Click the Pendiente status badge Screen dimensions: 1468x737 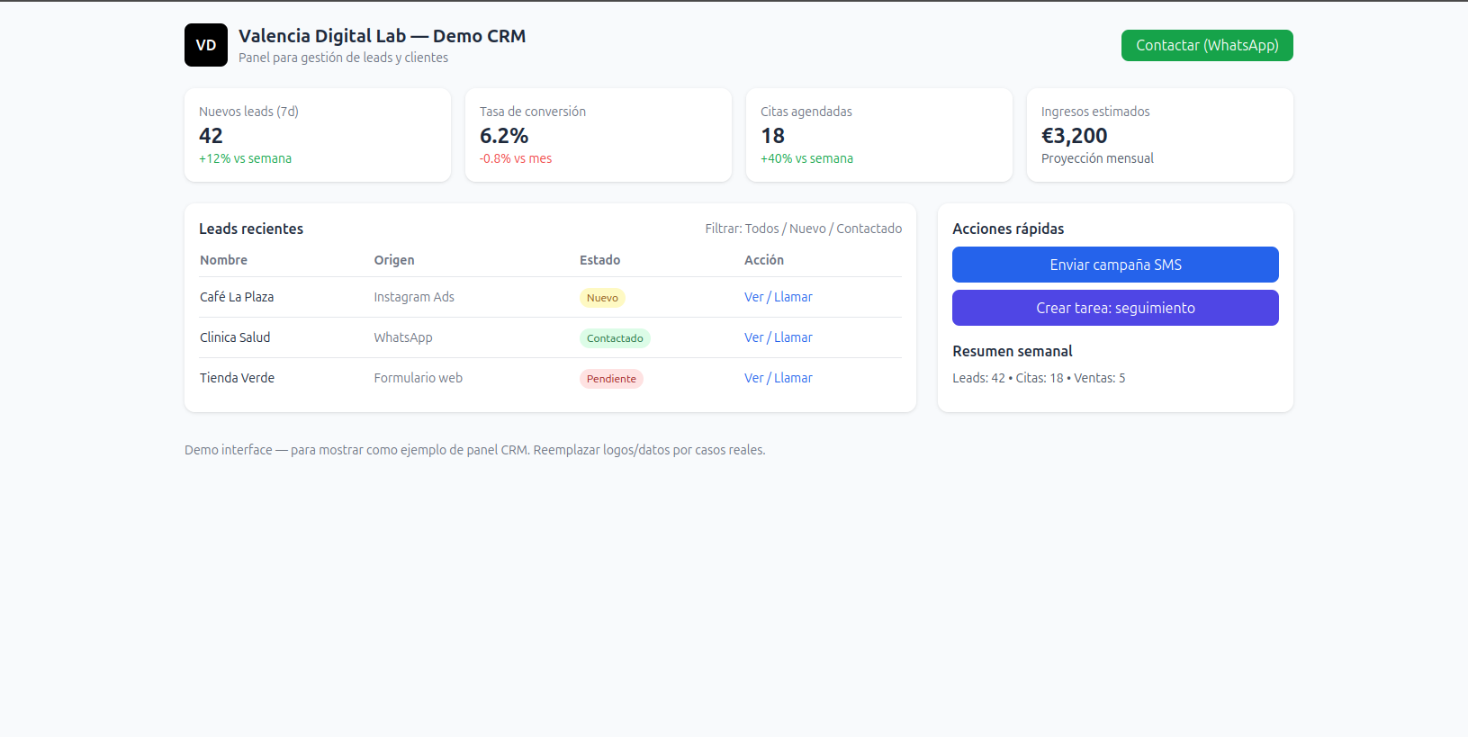[x=611, y=379]
